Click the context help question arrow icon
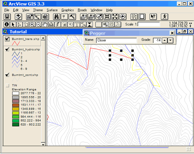This screenshot has height=154, width=194. (153, 17)
